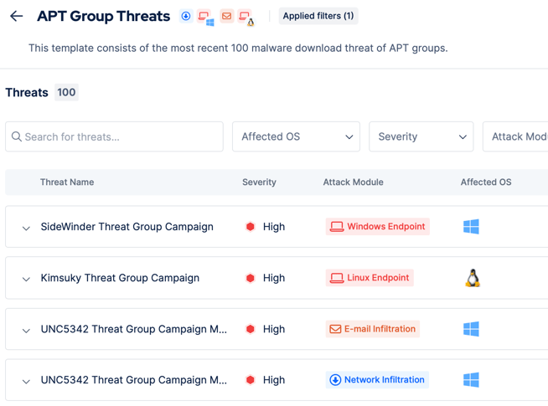Screen dimensions: 548x406
Task: Click the Network Infiltration attack module tag
Action: pos(377,380)
